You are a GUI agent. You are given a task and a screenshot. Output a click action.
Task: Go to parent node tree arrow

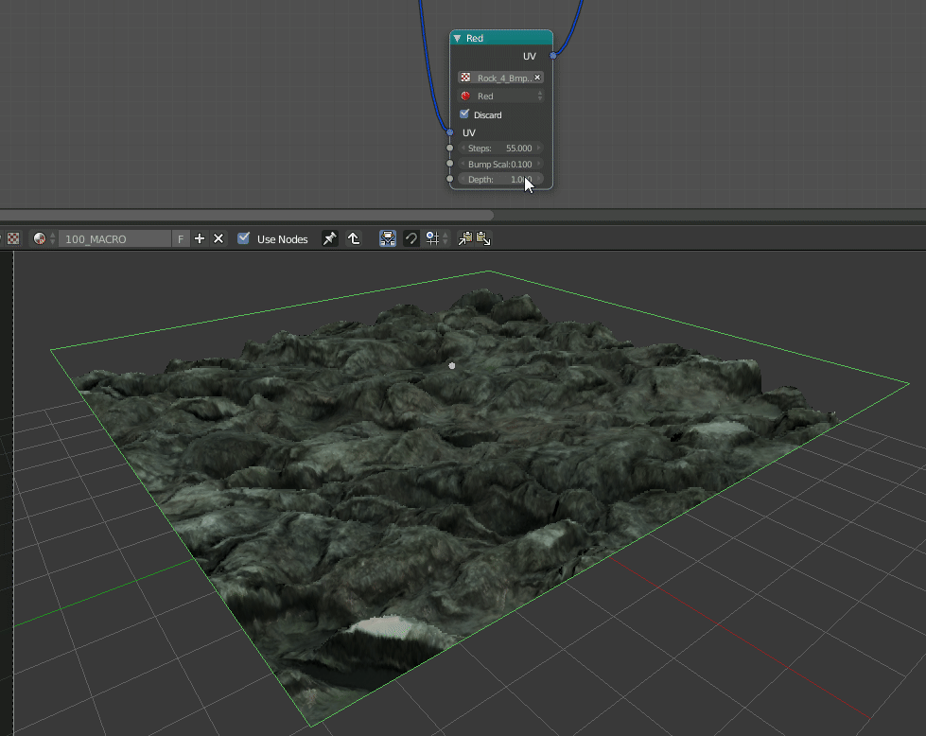[354, 238]
